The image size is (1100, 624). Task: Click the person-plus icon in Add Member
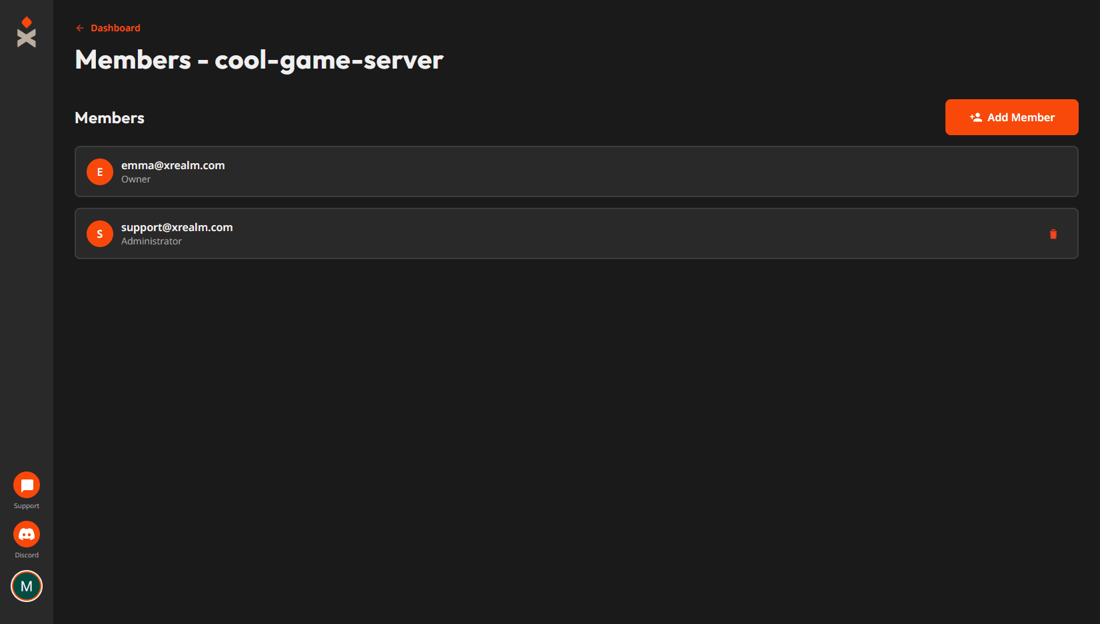[976, 117]
